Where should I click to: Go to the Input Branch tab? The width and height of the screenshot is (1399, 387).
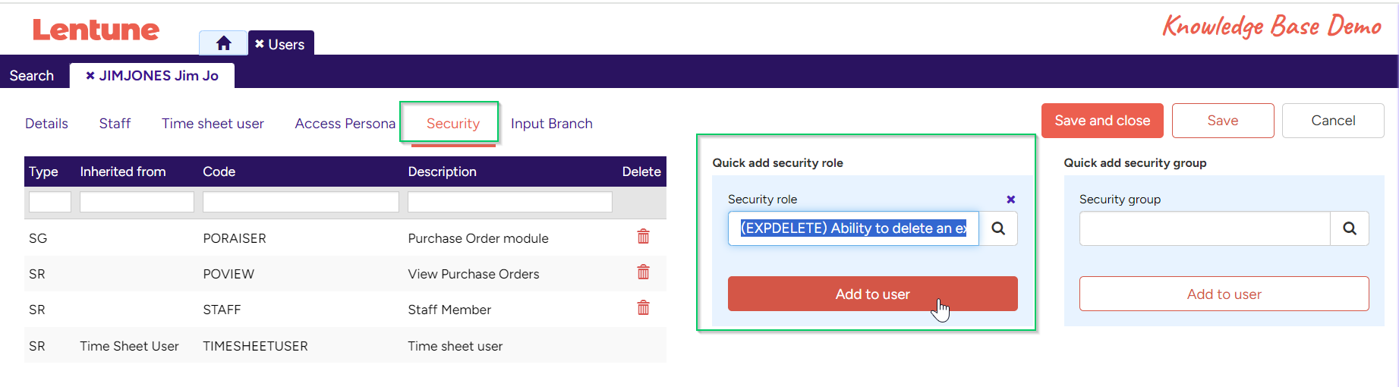coord(552,124)
